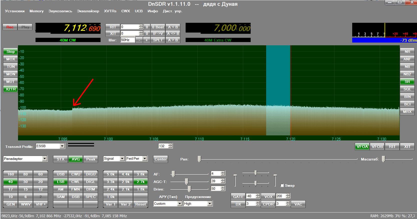Tick the Swap checkbox
417x219 pixels.
[282, 185]
